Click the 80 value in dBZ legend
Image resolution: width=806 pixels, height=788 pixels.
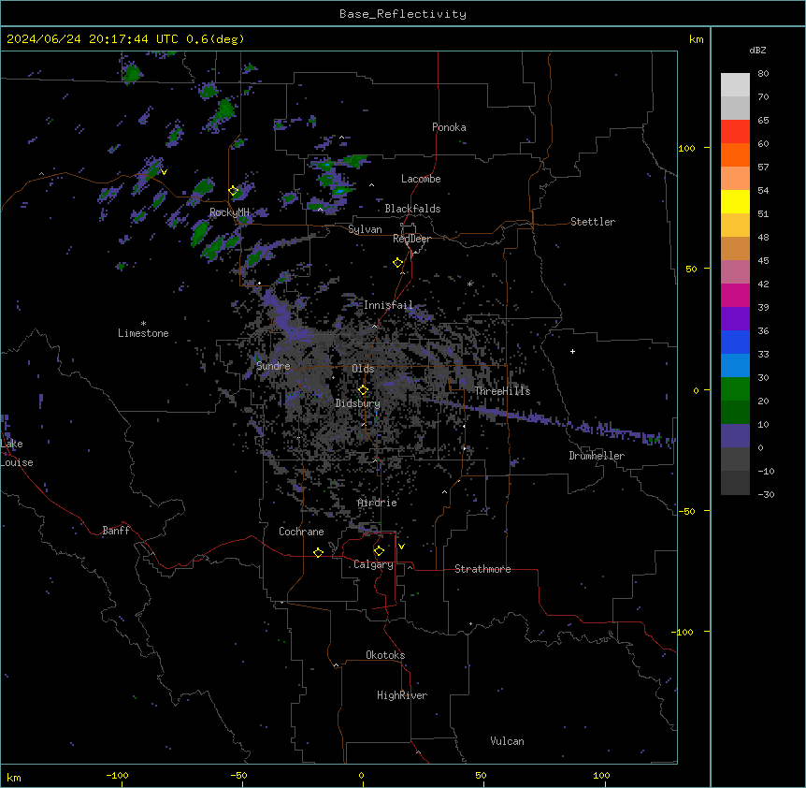(x=763, y=74)
